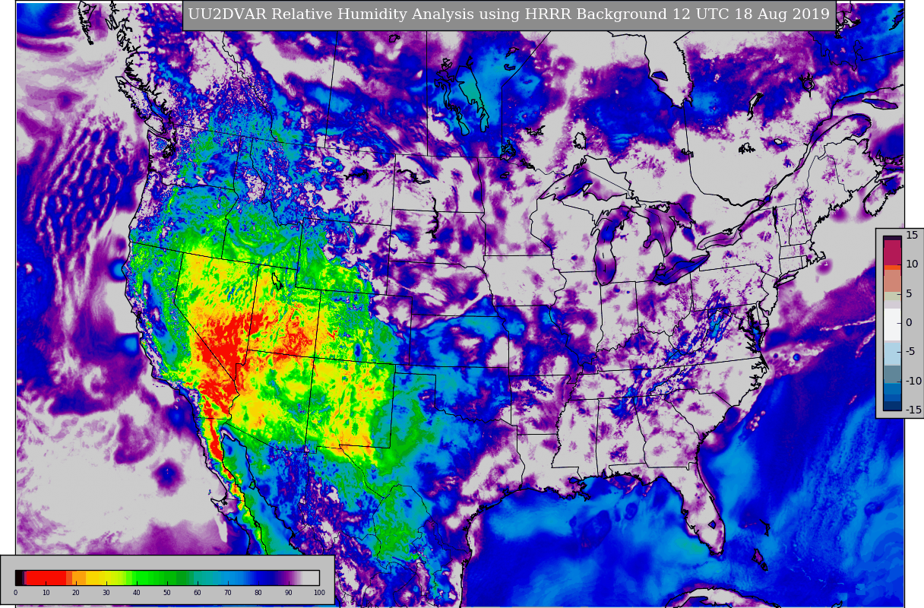The width and height of the screenshot is (924, 608).
Task: Click the '90' tick label on the humidity colorbar
Action: coord(289,592)
